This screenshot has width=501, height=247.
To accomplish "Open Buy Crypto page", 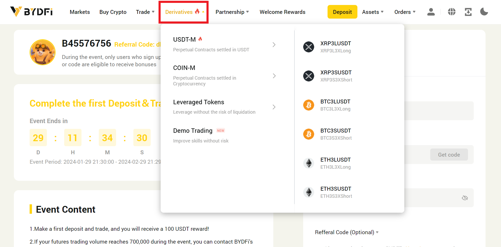I will coord(113,12).
